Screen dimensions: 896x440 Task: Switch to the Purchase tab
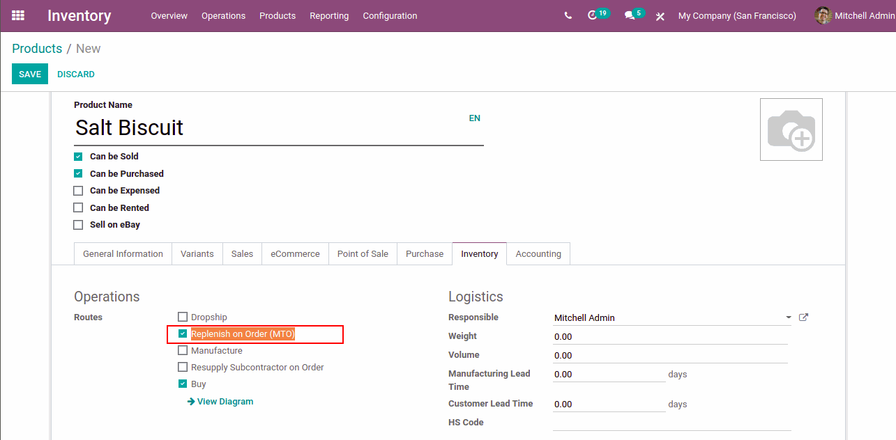(425, 254)
